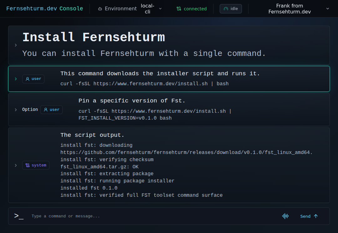The height and width of the screenshot is (233, 338).
Task: Click 'install fst: running package installer' line
Action: pyautogui.click(x=117, y=181)
